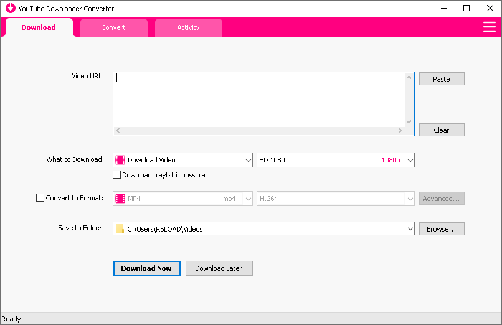This screenshot has height=325, width=502.
Task: Close the YouTube Downloader Converter window
Action: pyautogui.click(x=490, y=8)
